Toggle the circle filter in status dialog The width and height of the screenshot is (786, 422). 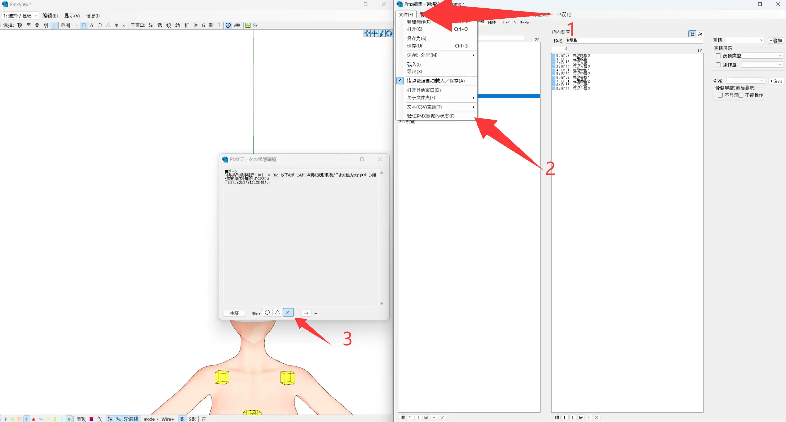[267, 313]
